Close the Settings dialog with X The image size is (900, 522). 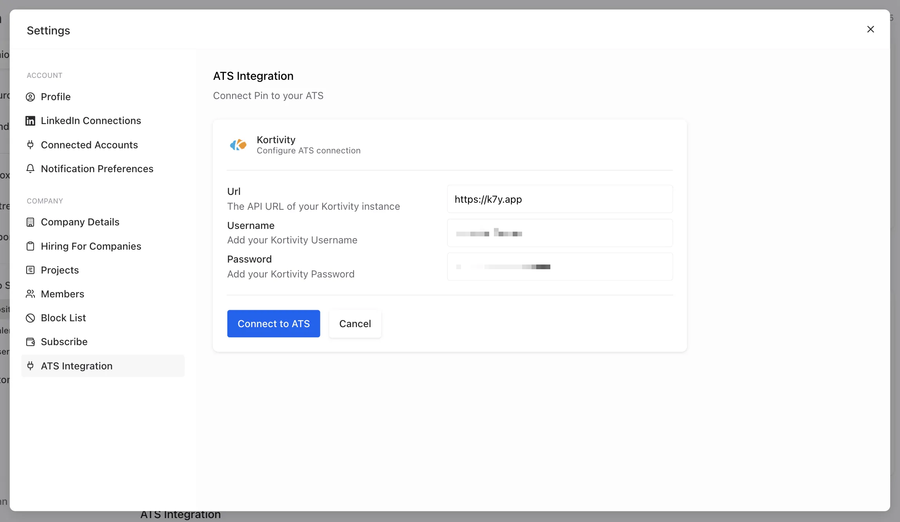click(x=871, y=29)
